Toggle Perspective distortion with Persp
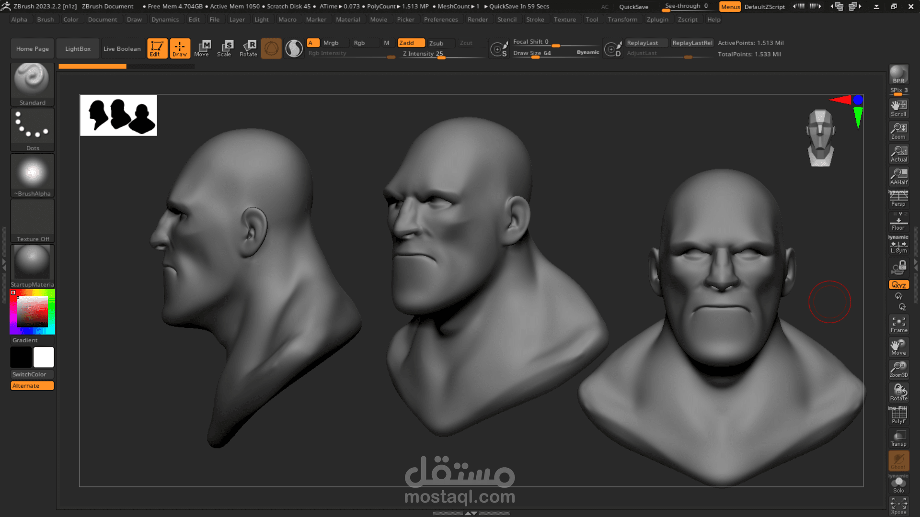This screenshot has height=517, width=920. [x=898, y=199]
